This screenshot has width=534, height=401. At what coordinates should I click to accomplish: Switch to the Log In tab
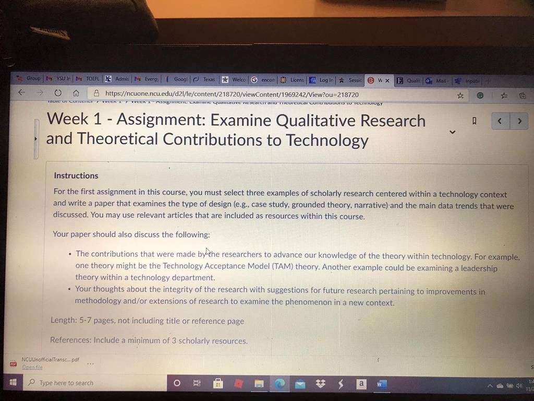tap(322, 80)
